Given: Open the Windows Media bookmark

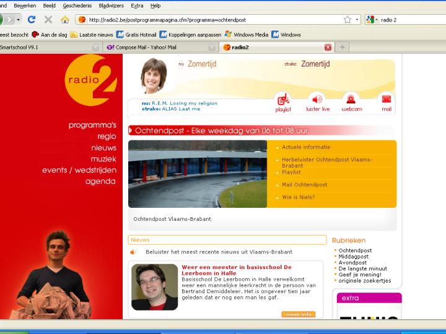Looking at the screenshot, I should pyautogui.click(x=247, y=35).
